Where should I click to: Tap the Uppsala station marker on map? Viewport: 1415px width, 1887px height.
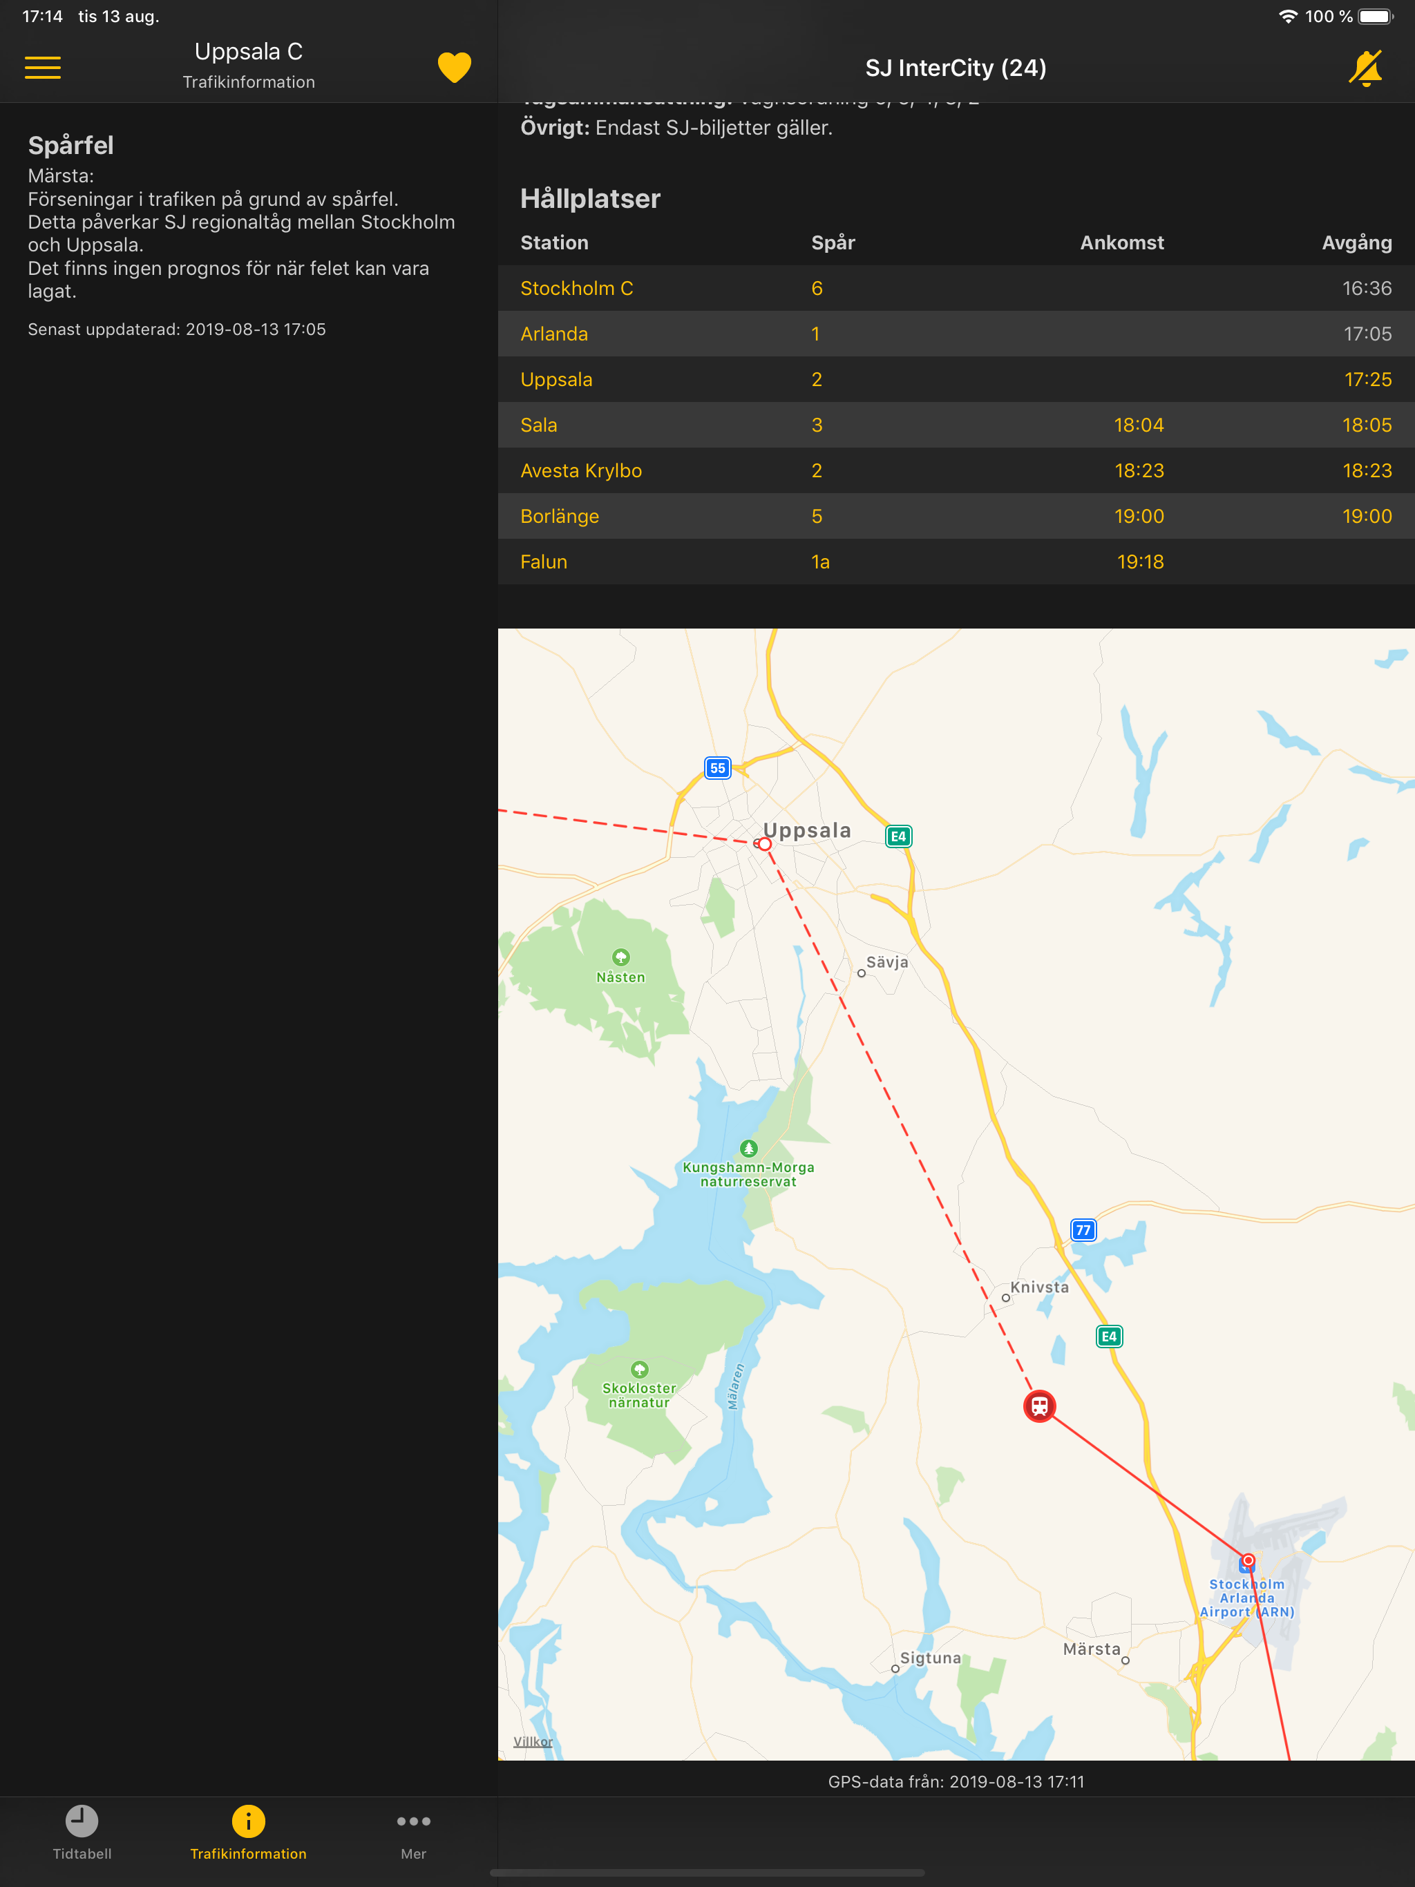[765, 843]
